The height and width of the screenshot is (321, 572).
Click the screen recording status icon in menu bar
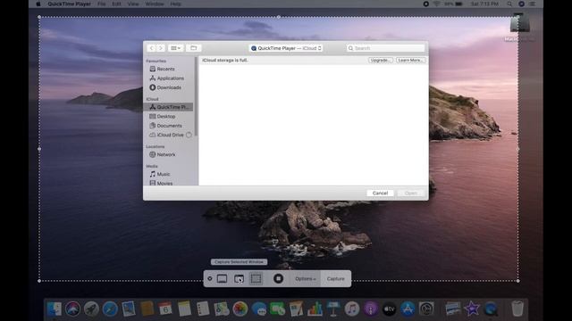pos(425,4)
